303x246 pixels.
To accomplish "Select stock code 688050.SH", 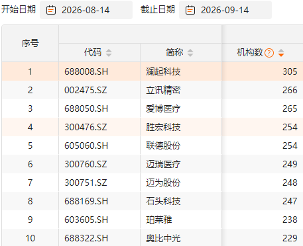I will (x=86, y=108).
